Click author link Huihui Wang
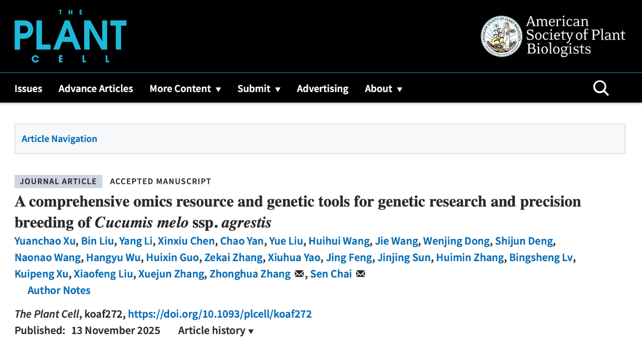Viewport: 642px width, 340px height. click(339, 241)
